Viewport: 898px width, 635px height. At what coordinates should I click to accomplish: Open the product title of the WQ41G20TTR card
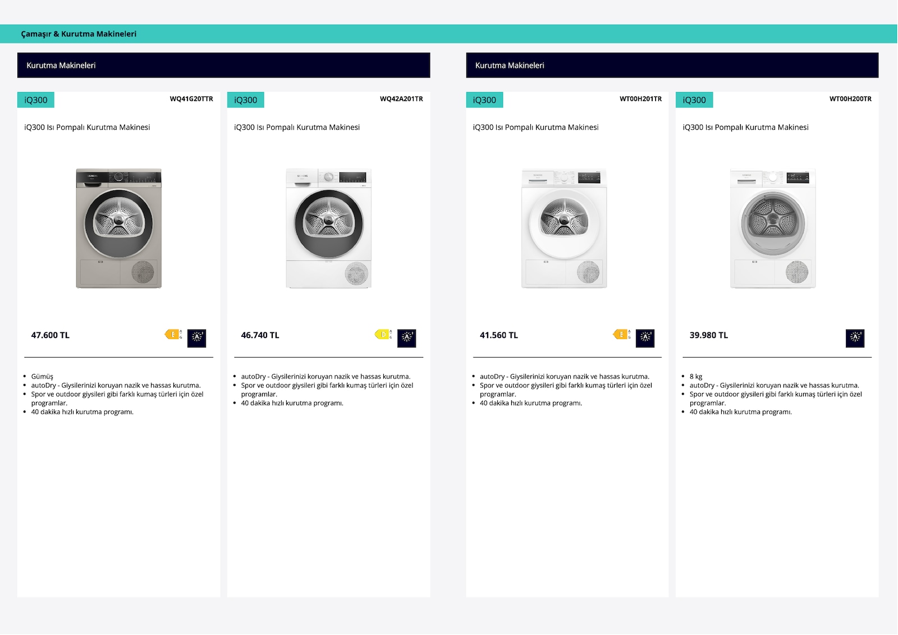tap(87, 127)
